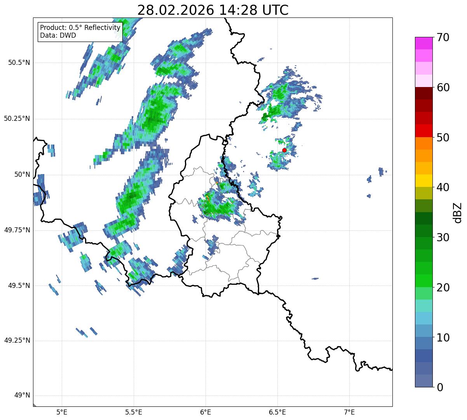Click the magenta top colorbar segment
Viewport: 467px width, 420px height.
click(x=423, y=43)
